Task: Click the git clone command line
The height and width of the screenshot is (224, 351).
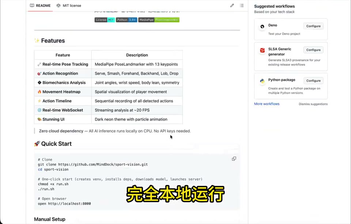Action: 93,164
